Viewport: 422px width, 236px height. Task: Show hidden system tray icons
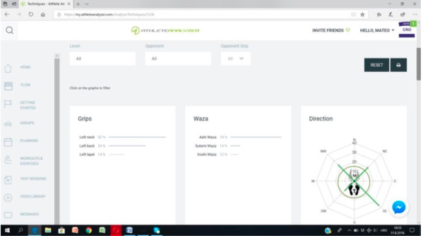point(349,230)
